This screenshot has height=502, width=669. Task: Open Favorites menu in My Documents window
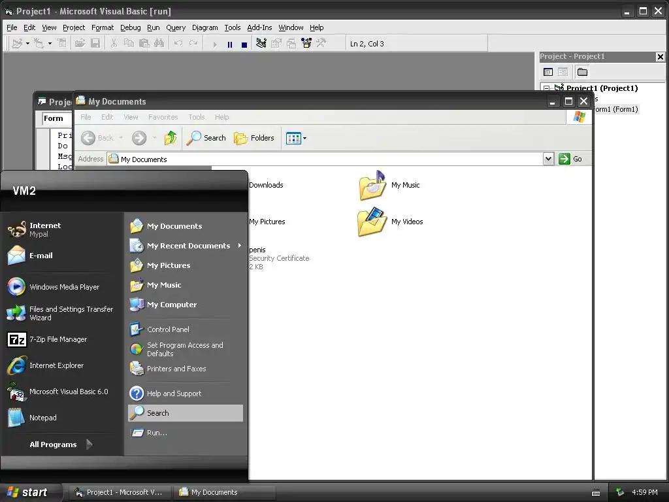pyautogui.click(x=163, y=117)
